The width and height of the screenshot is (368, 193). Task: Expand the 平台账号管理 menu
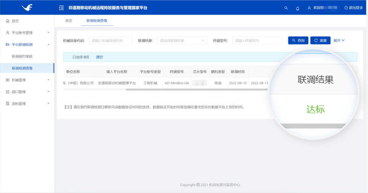tap(48, 33)
